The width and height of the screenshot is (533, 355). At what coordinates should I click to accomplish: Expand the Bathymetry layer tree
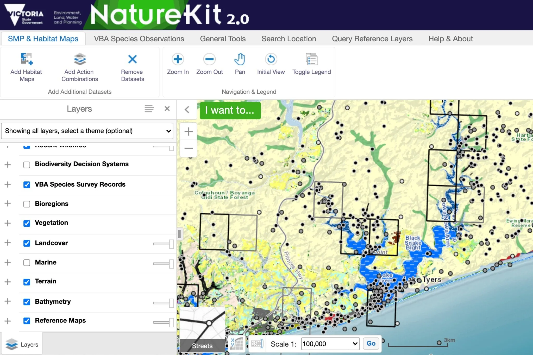coord(8,302)
